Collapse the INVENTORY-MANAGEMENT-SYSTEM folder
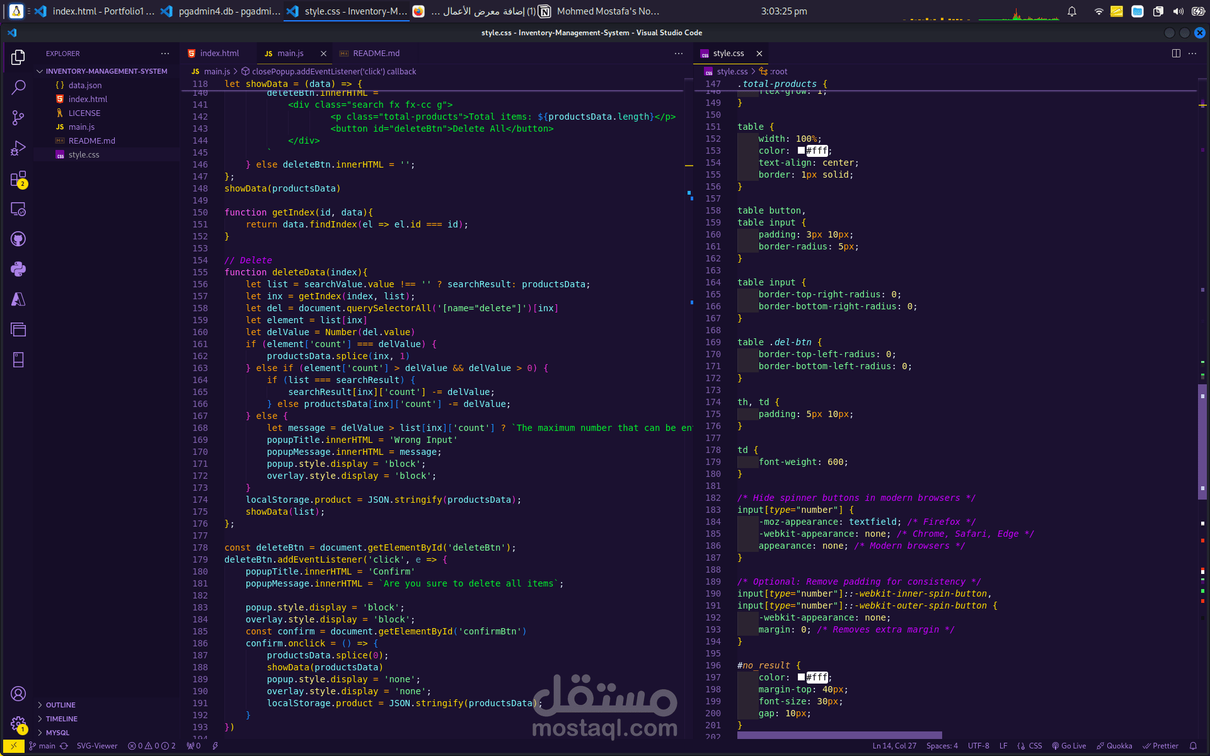The image size is (1210, 756). coord(106,71)
